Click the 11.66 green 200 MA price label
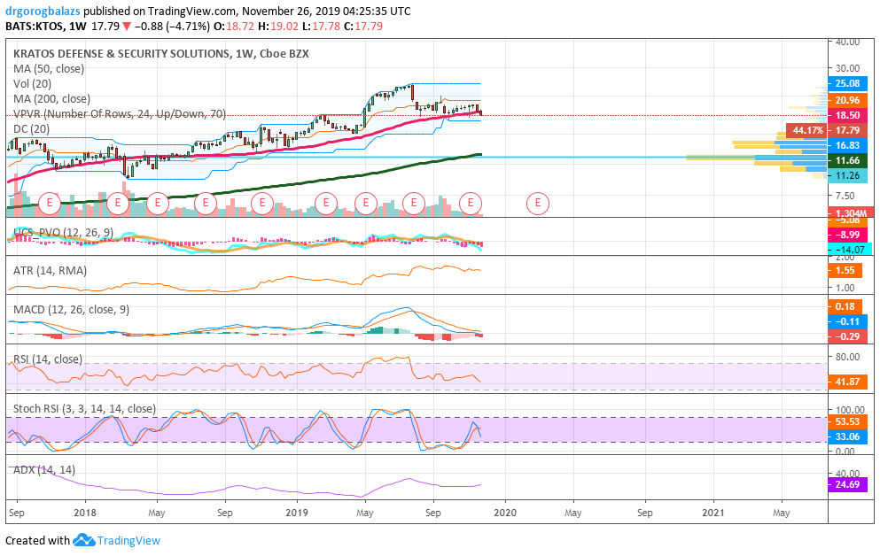The height and width of the screenshot is (556, 880). [x=847, y=161]
